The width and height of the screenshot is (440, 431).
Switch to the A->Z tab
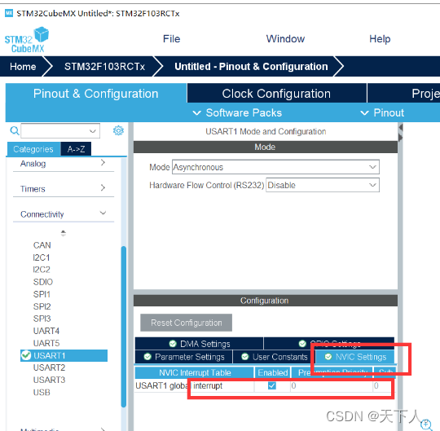coord(76,149)
